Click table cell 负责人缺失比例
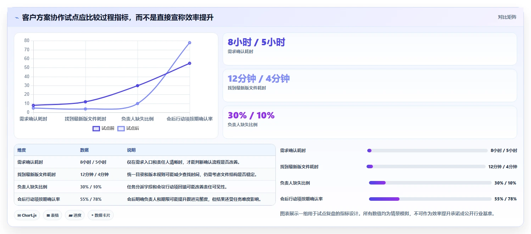This screenshot has height=234, width=531. 32,187
